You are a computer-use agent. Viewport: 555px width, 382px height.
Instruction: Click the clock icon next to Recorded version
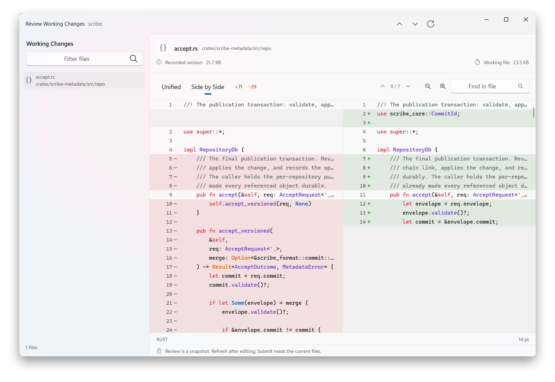(159, 62)
